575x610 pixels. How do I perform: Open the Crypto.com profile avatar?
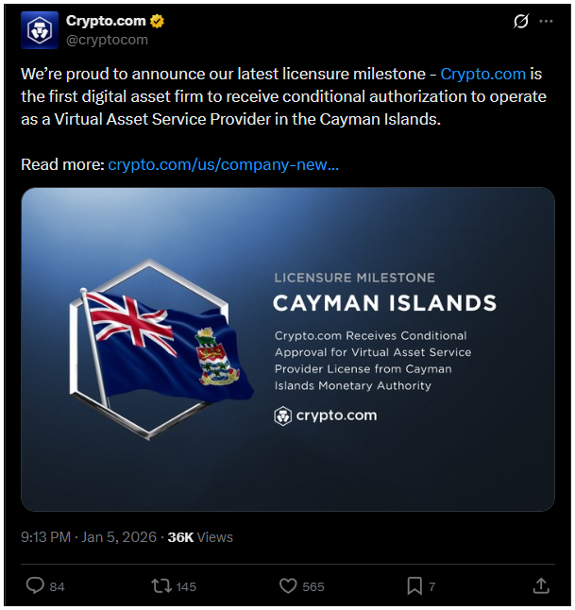[38, 29]
